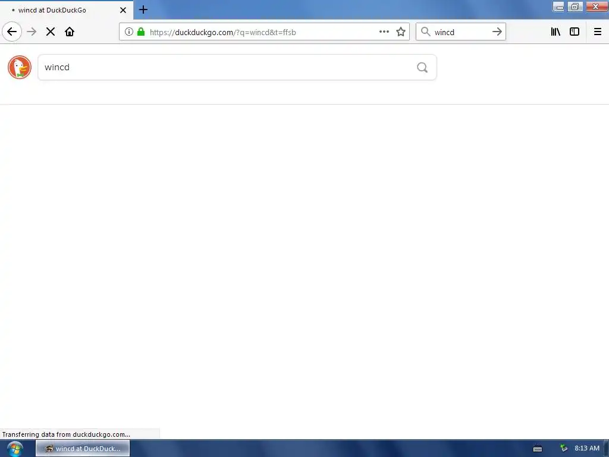Select the wincd at DuckDuckGo tab
This screenshot has height=457, width=609.
click(66, 10)
